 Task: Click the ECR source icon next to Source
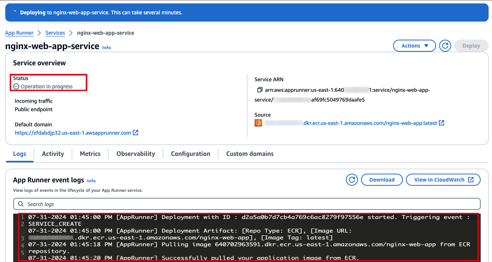point(258,123)
